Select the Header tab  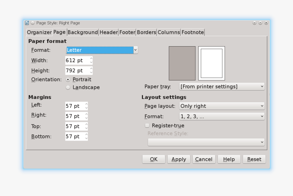coord(108,32)
